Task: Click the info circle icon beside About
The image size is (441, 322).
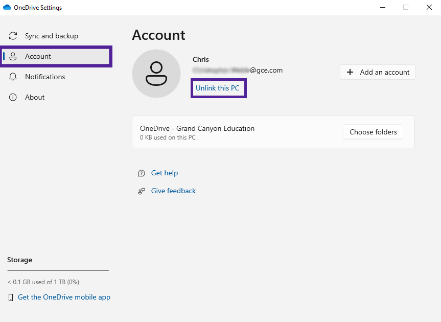Action: (x=13, y=97)
